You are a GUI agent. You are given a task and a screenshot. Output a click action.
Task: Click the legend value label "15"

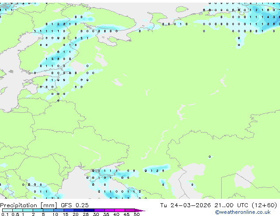65,214
